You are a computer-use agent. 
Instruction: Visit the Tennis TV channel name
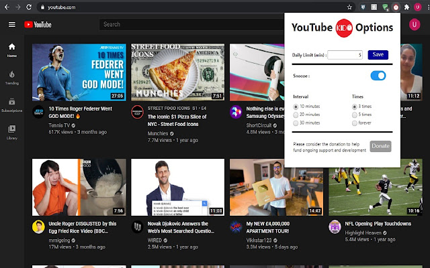(x=59, y=125)
